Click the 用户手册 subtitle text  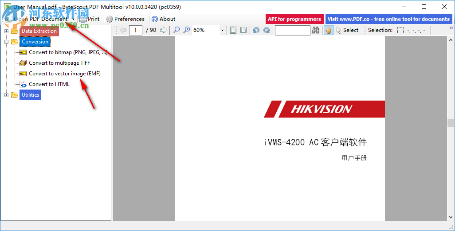[354, 158]
